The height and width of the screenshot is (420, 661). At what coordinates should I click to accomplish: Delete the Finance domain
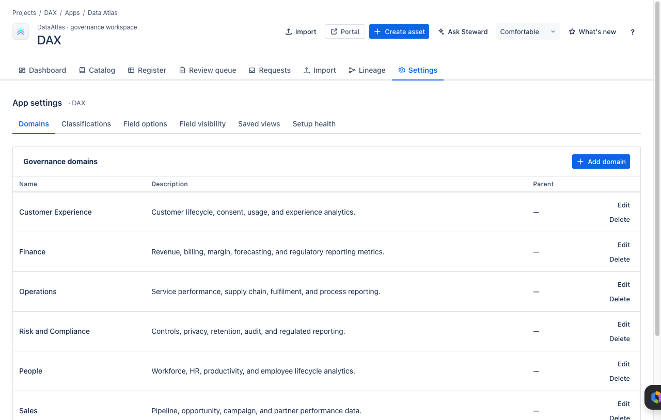[x=620, y=259]
